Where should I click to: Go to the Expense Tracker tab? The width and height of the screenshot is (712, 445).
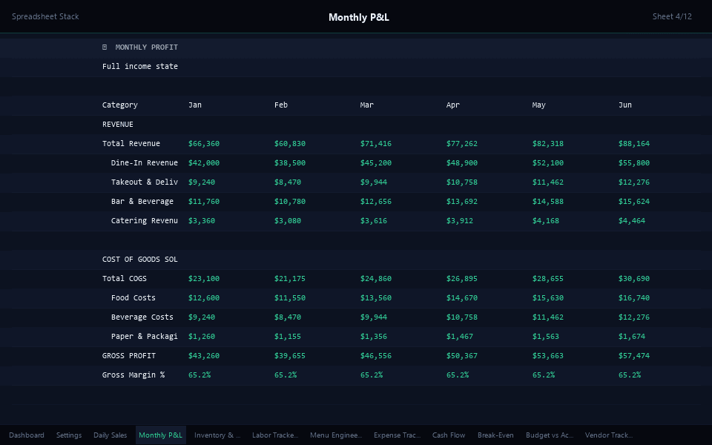click(x=397, y=435)
